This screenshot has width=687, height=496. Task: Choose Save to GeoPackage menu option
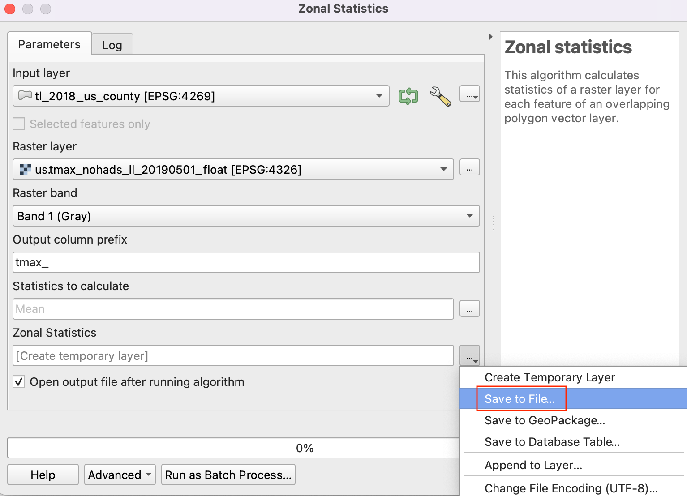(x=545, y=420)
